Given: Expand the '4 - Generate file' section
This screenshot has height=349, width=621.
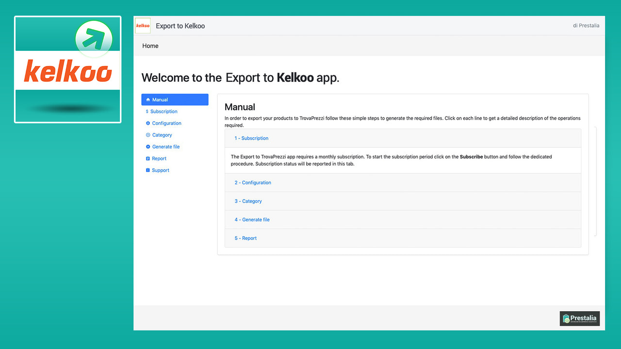Looking at the screenshot, I should (252, 220).
